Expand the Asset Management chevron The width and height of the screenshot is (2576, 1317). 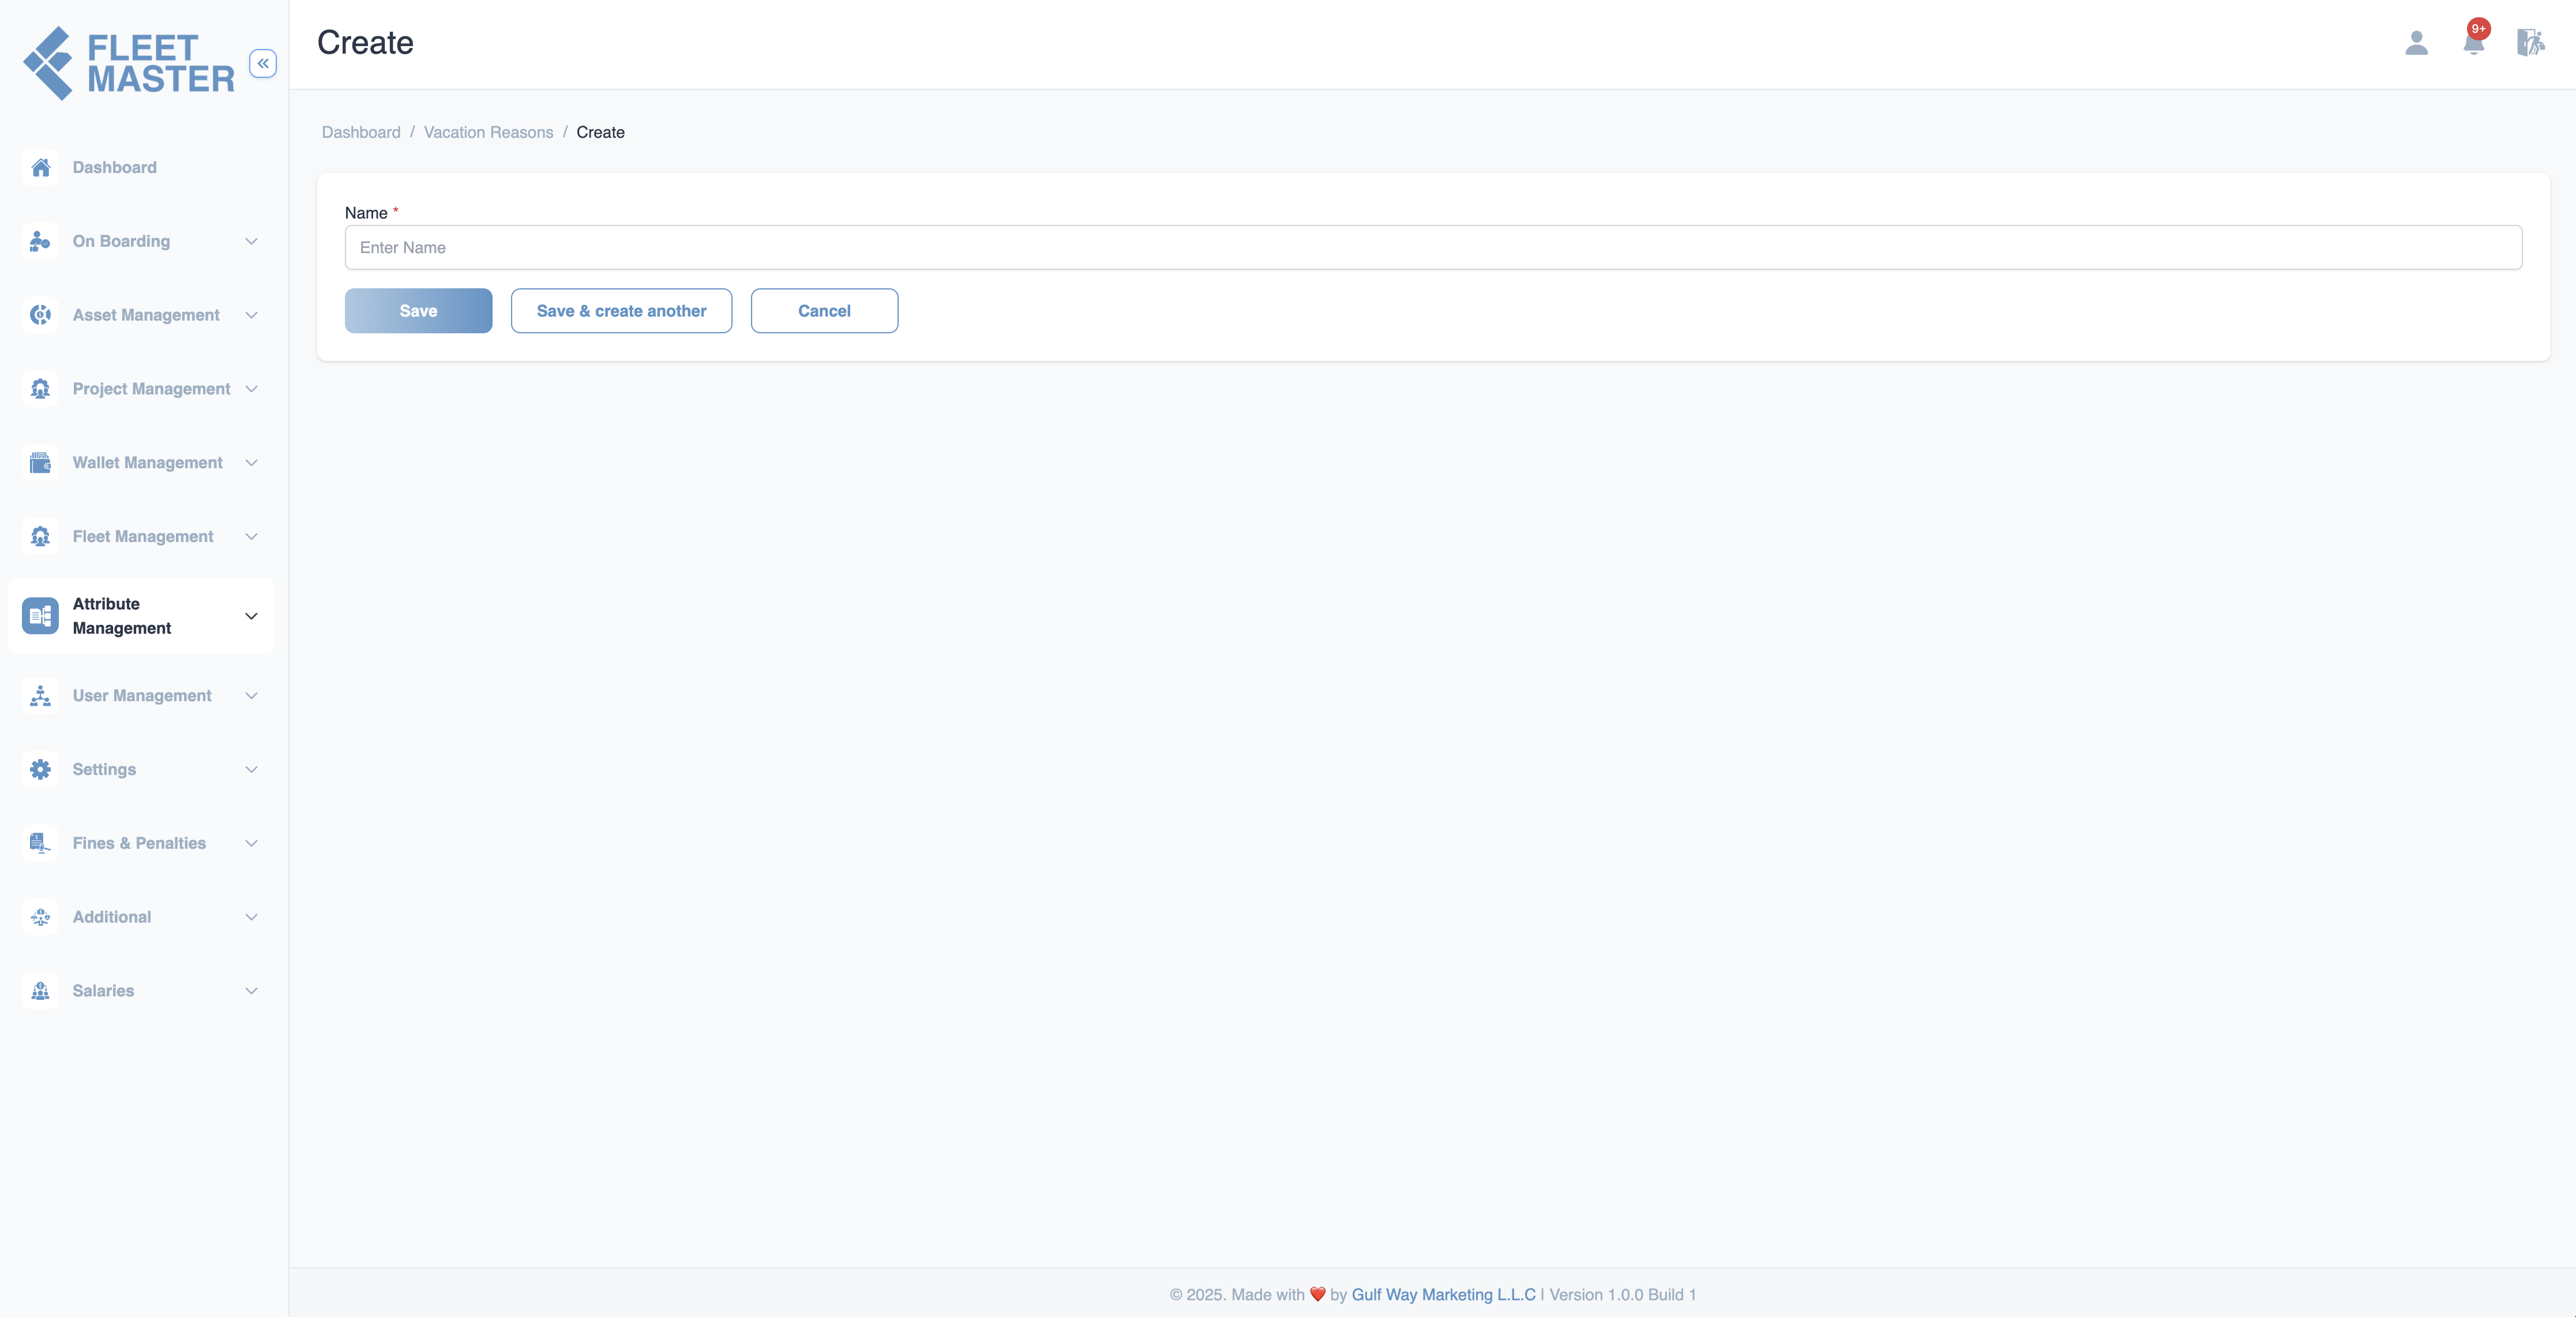coord(251,315)
